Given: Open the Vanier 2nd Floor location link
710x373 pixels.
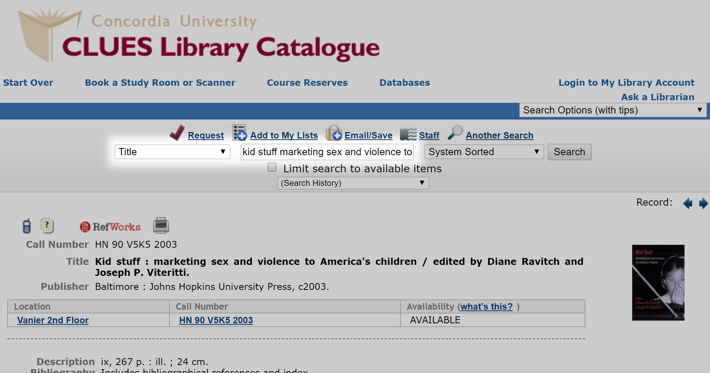Looking at the screenshot, I should [53, 320].
